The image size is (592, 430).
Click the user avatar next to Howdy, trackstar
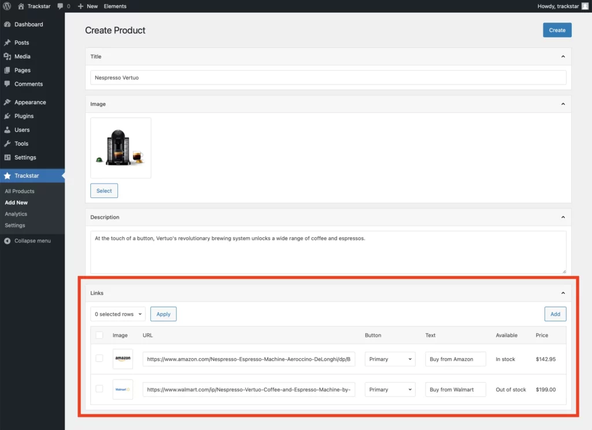585,6
